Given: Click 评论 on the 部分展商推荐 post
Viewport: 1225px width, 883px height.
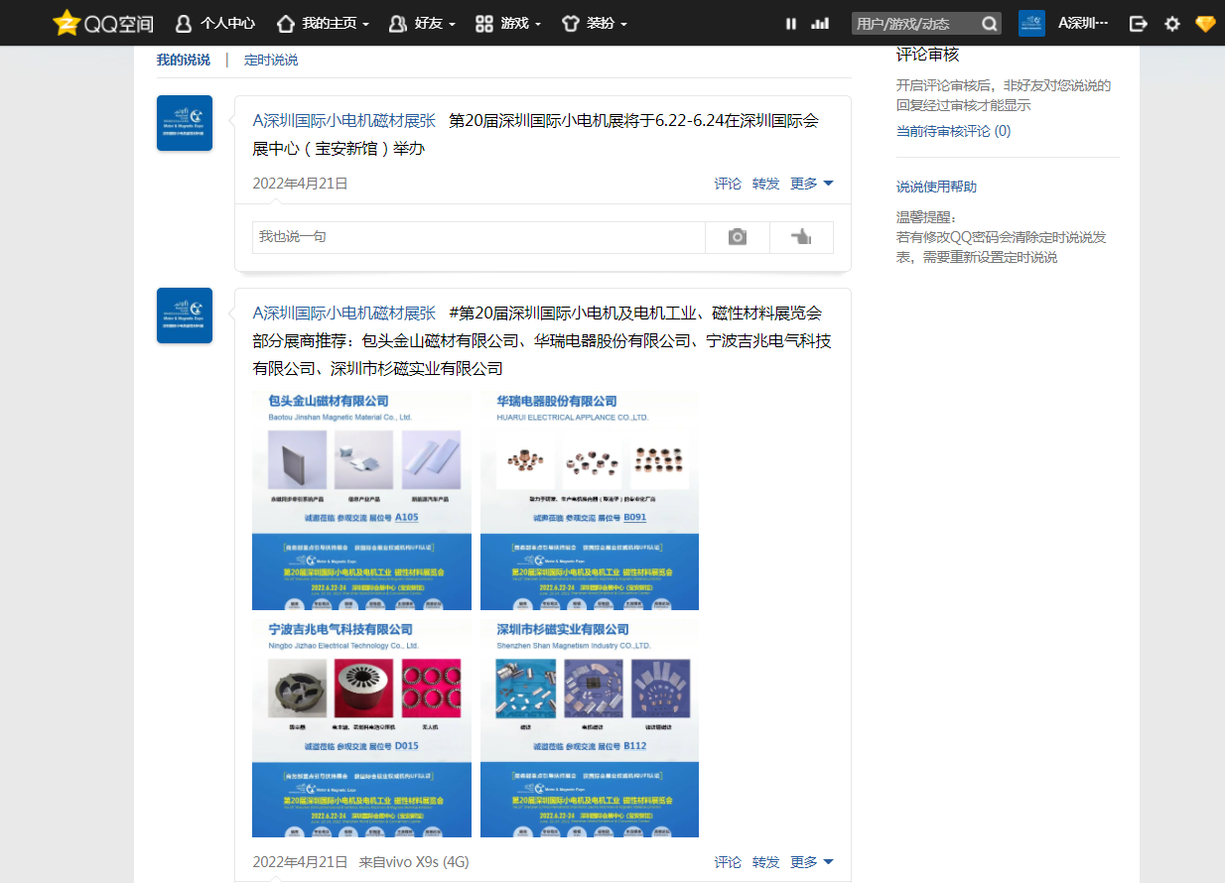Looking at the screenshot, I should [x=728, y=862].
